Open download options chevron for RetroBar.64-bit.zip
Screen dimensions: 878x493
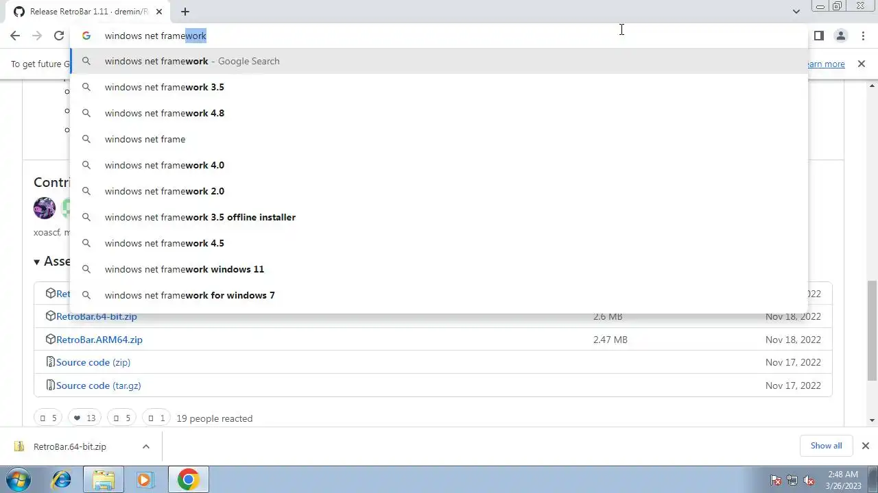pyautogui.click(x=146, y=446)
